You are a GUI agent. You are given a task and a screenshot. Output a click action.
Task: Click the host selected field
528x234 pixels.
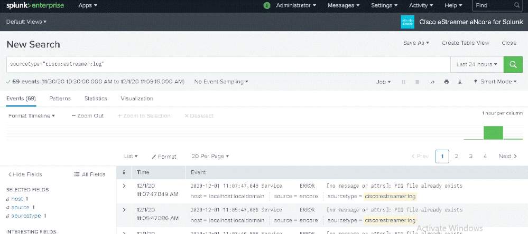pos(17,199)
